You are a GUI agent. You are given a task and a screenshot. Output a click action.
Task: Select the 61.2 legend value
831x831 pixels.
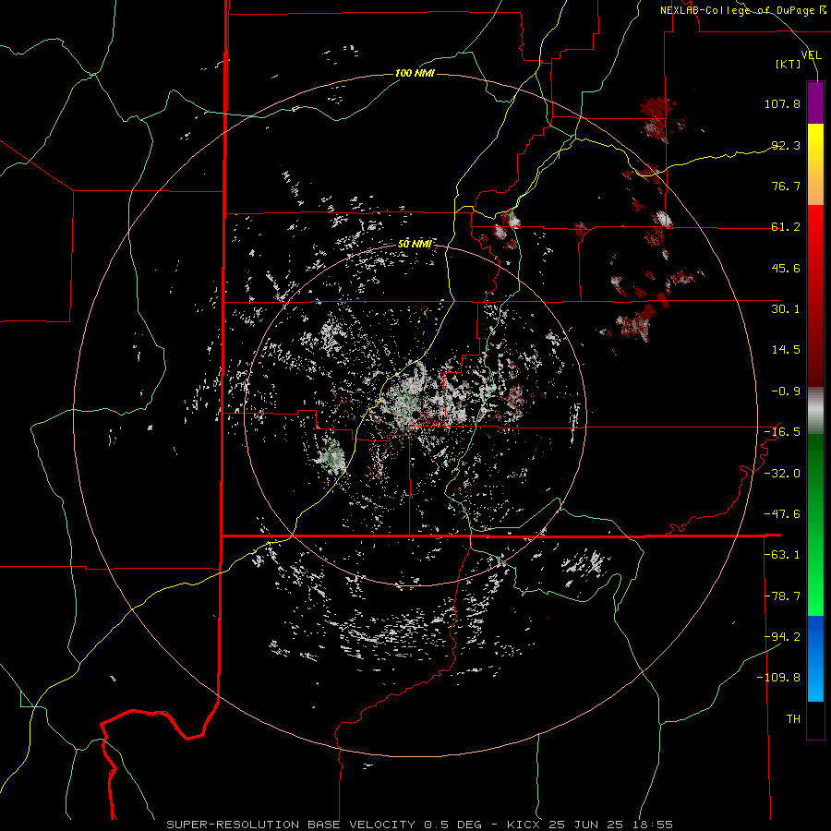(x=786, y=227)
